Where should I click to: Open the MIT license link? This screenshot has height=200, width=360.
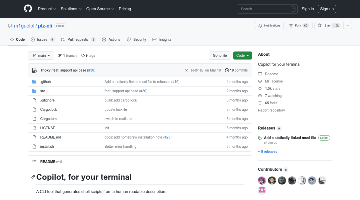point(270,81)
